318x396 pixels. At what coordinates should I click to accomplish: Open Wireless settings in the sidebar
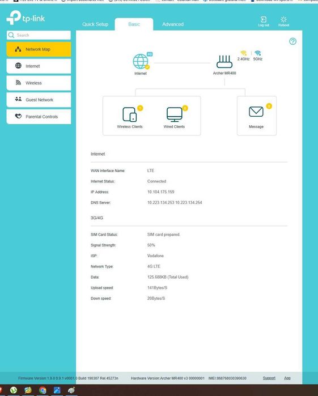pos(39,83)
